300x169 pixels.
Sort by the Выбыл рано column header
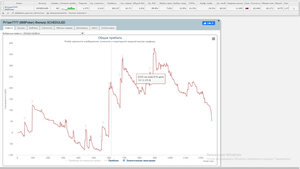(x=166, y=3)
